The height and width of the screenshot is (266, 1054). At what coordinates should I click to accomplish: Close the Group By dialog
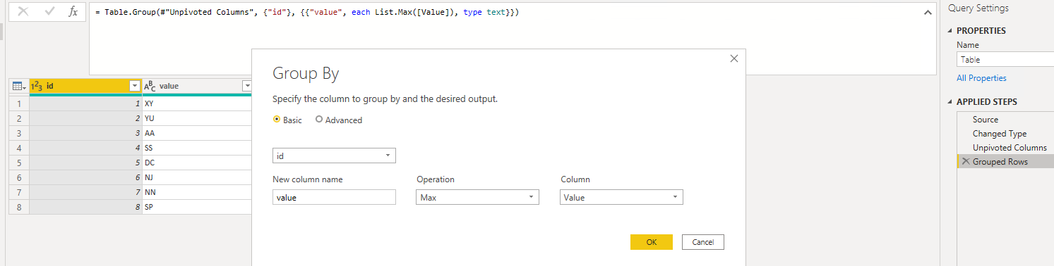click(x=733, y=59)
